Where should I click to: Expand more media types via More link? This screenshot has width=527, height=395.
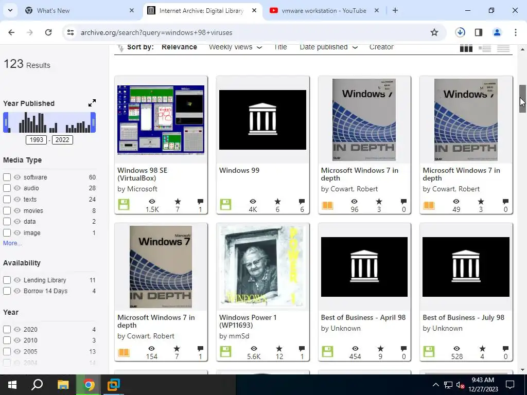pyautogui.click(x=12, y=243)
